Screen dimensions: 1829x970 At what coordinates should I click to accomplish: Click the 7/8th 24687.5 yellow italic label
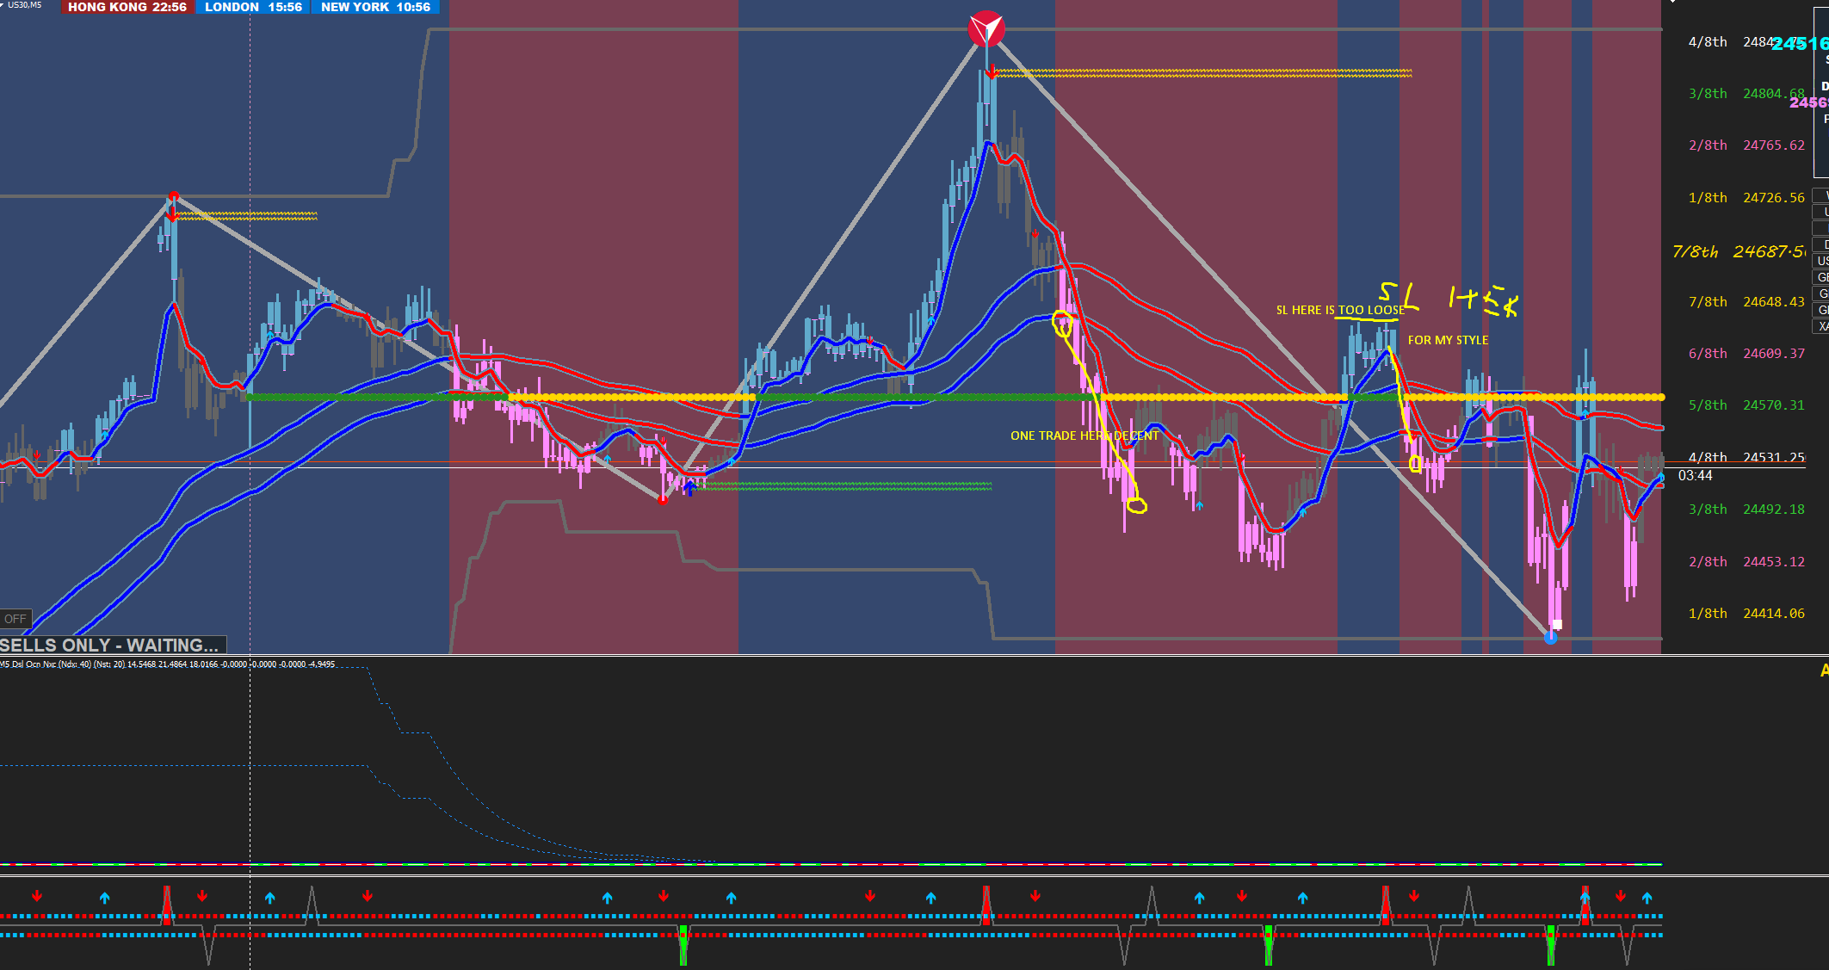1737,251
